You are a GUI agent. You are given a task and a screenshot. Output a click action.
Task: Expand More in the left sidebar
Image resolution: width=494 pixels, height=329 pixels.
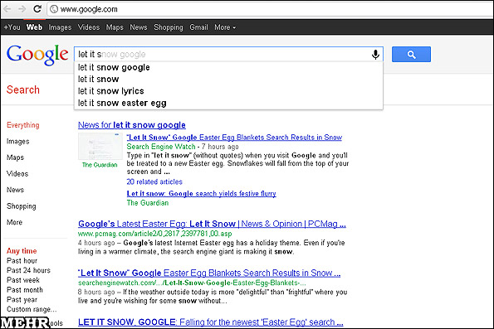[14, 222]
